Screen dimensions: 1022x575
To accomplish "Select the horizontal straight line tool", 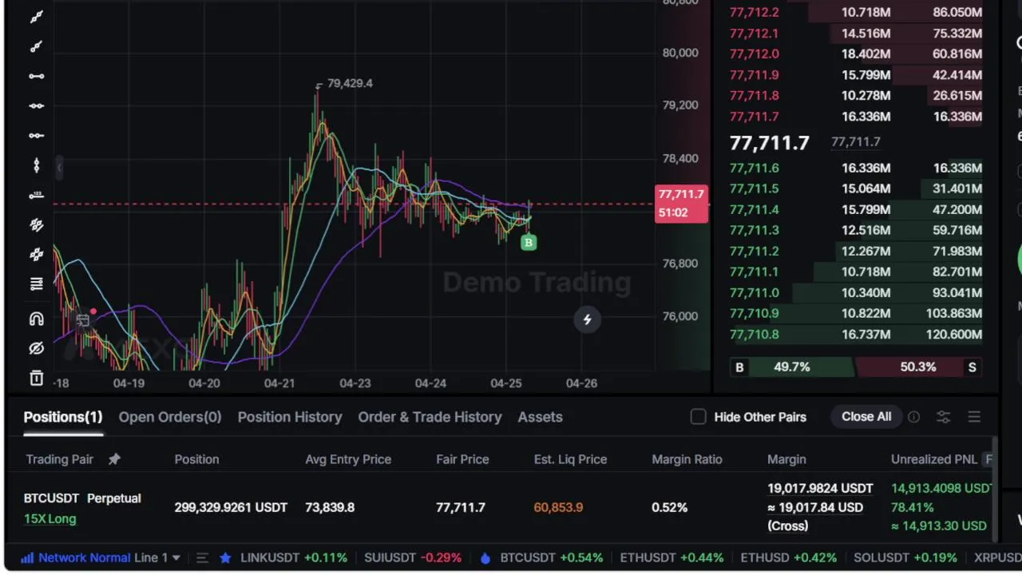I will click(x=36, y=105).
